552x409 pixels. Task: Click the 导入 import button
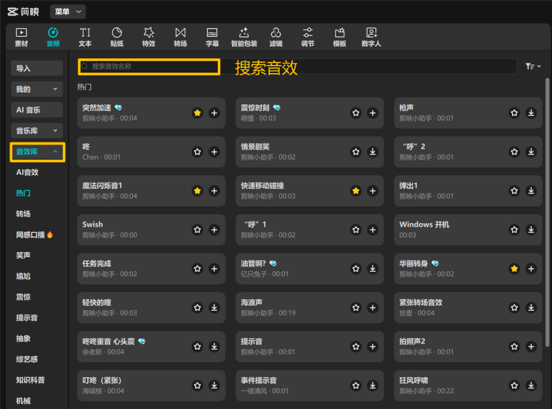37,69
